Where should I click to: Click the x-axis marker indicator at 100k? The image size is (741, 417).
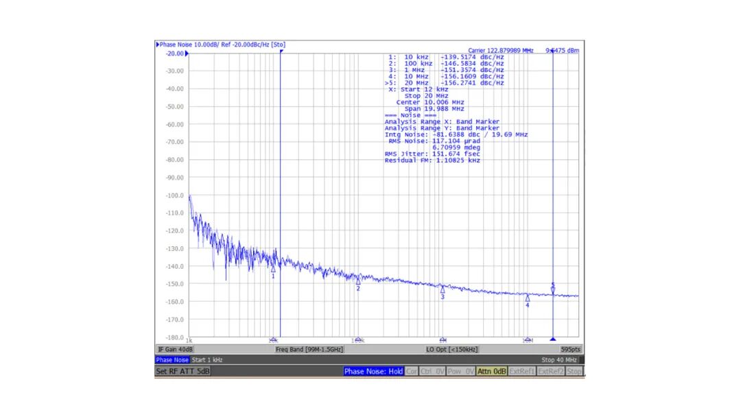(x=357, y=340)
